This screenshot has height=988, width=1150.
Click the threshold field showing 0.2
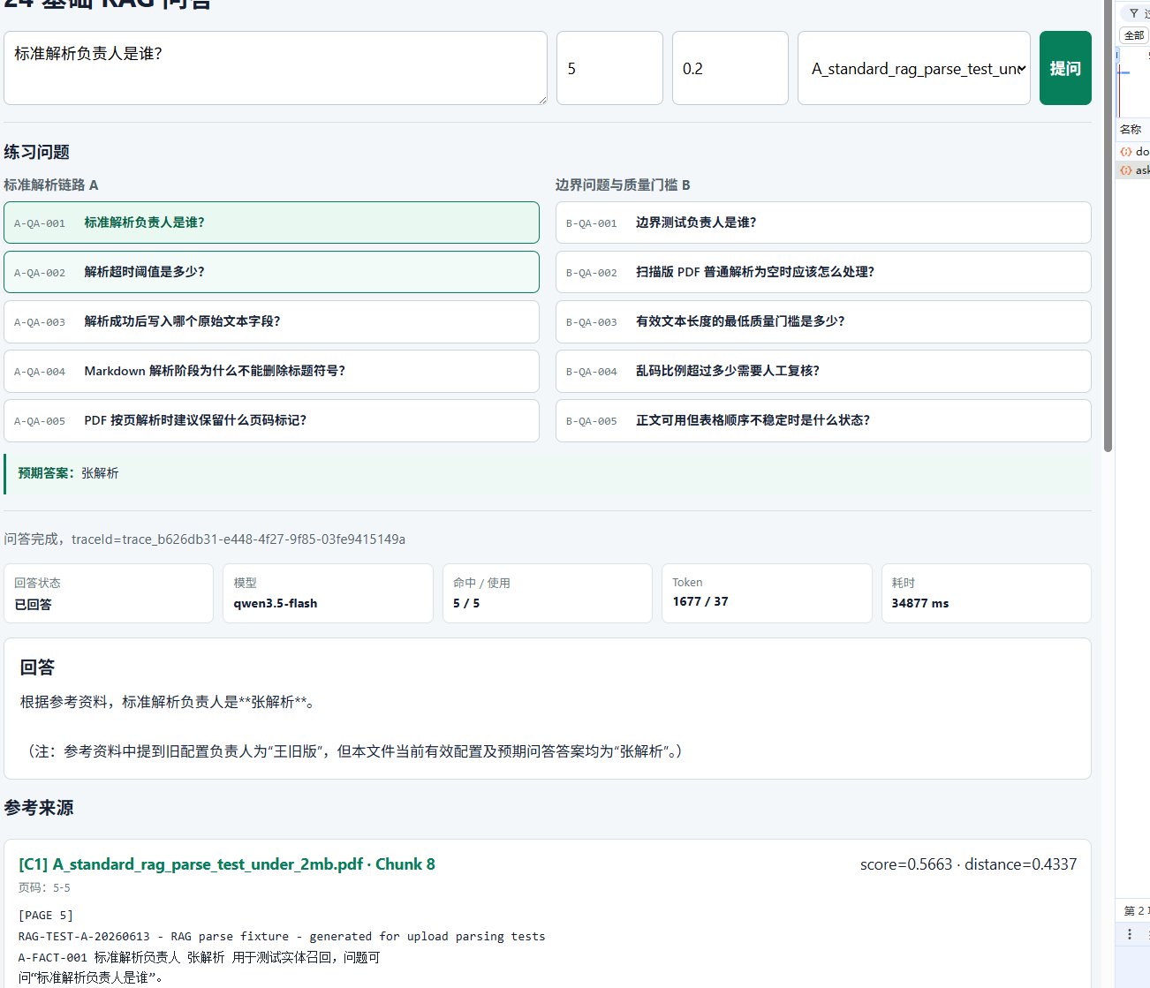(730, 68)
